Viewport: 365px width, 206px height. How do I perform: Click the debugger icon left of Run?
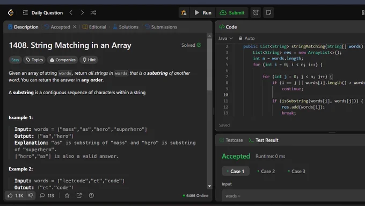pyautogui.click(x=184, y=12)
